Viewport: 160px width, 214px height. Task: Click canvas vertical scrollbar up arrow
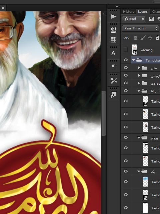[104, 14]
